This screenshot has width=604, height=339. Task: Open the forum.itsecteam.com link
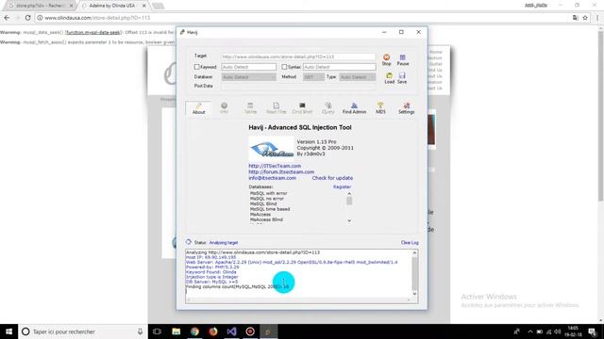[x=281, y=171]
